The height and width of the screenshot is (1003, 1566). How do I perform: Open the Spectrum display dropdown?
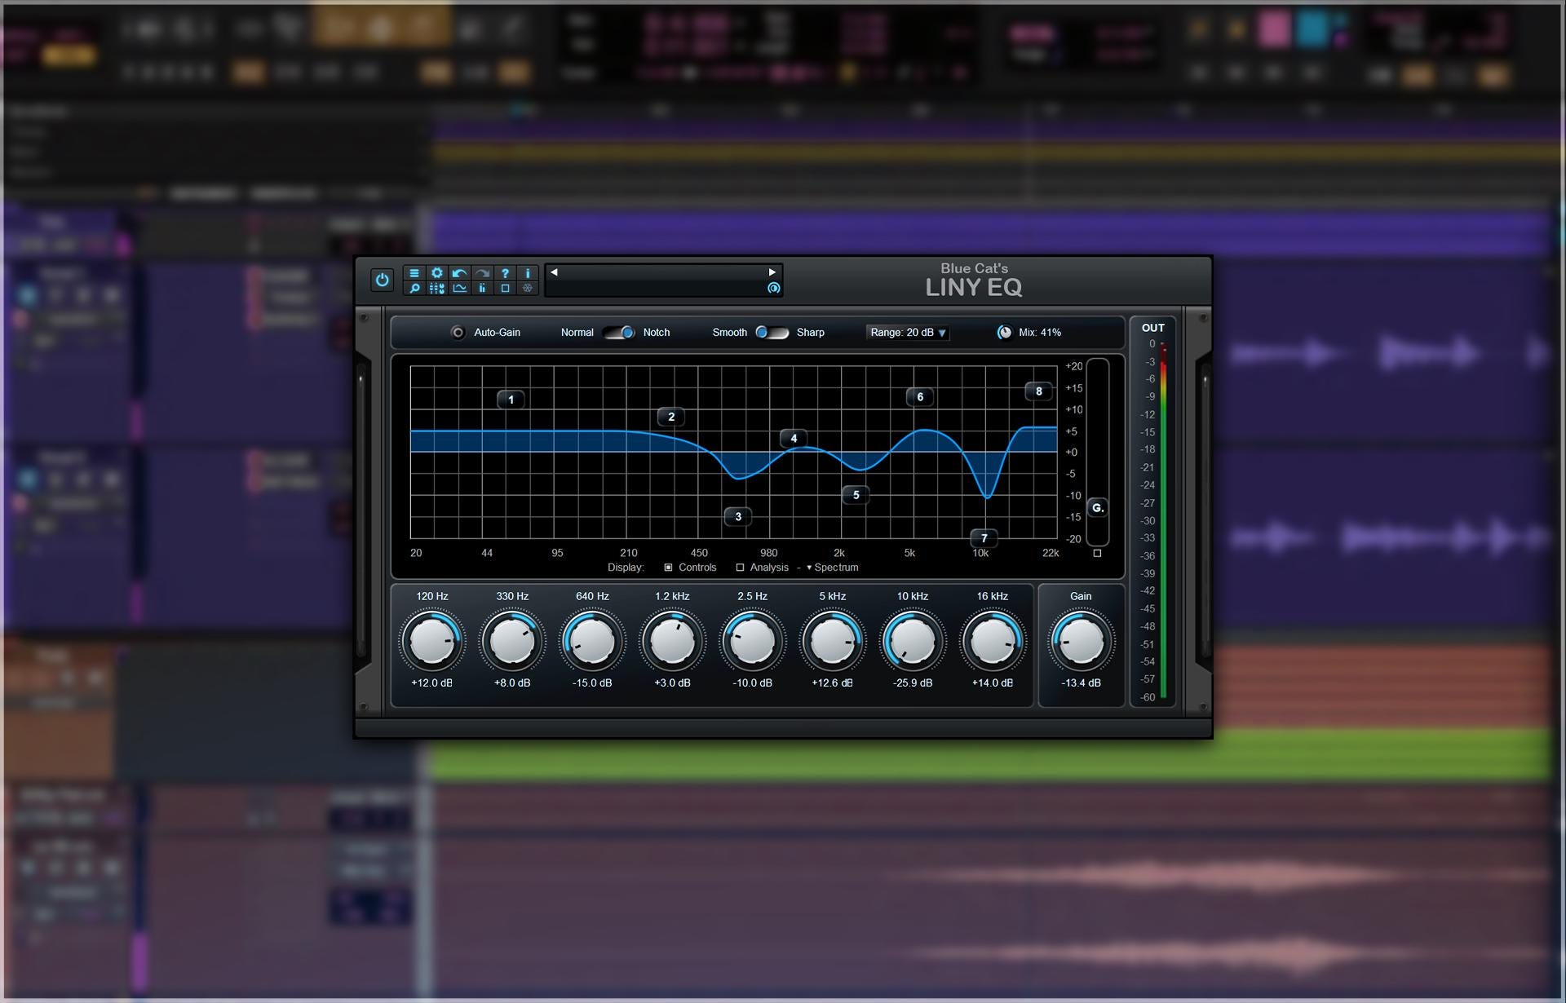point(832,568)
